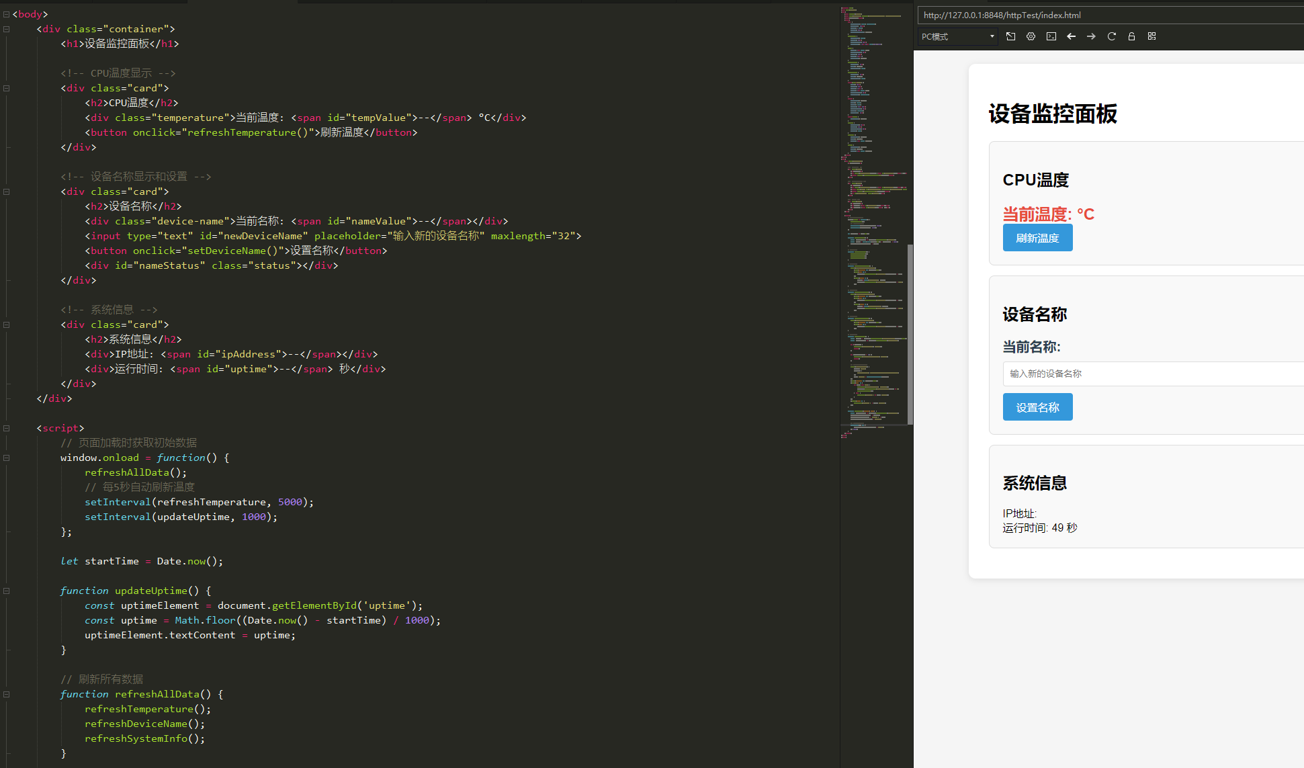Fold the refreshAllData function block

click(6, 694)
